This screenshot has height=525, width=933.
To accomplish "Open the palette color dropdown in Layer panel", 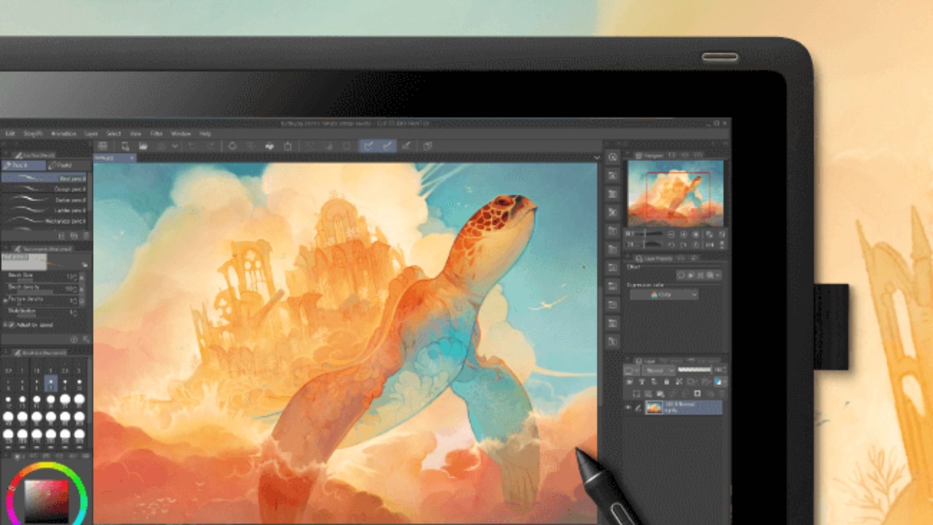I will pyautogui.click(x=630, y=370).
